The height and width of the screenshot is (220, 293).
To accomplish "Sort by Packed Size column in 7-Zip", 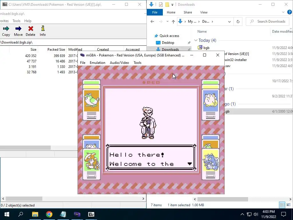I will 56,49.
